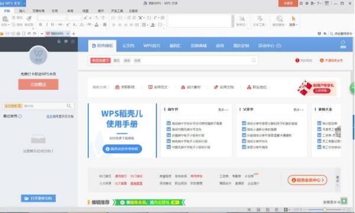Viewport: 355px width, 213px height.
Task: Click the vertical scrollbar on right edge
Action: click(353, 127)
